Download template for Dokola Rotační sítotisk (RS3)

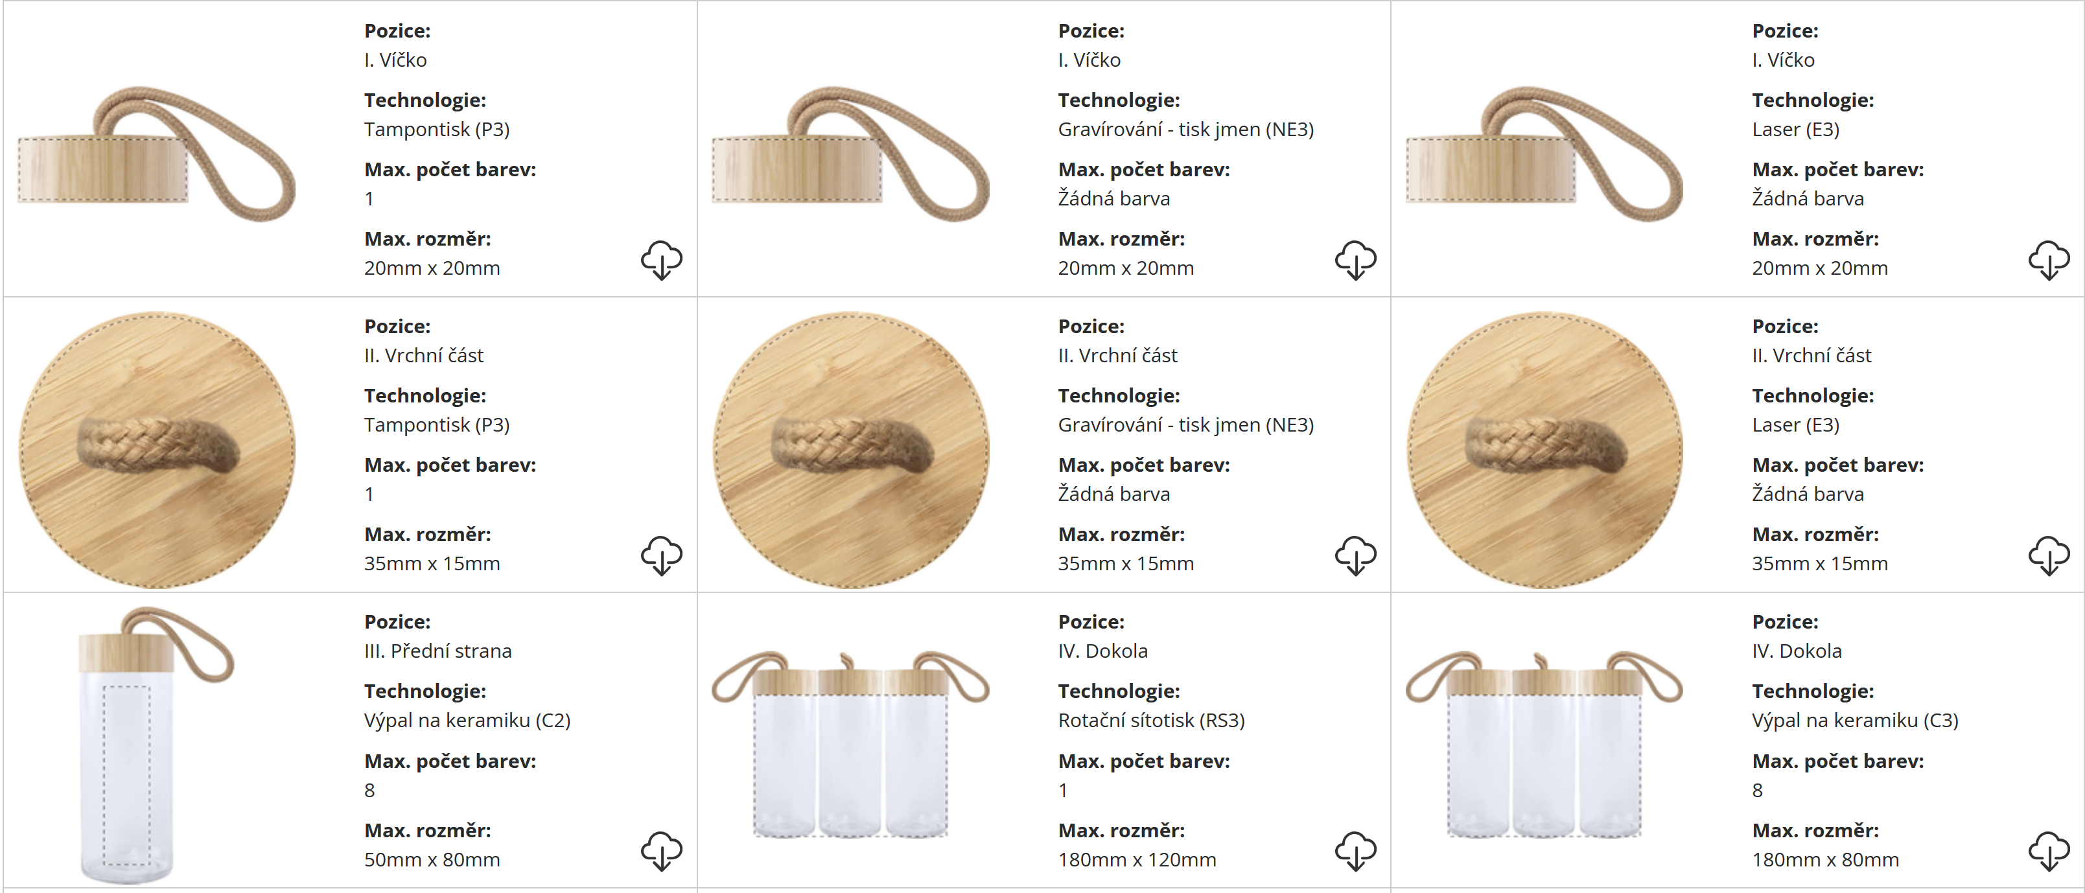1355,851
